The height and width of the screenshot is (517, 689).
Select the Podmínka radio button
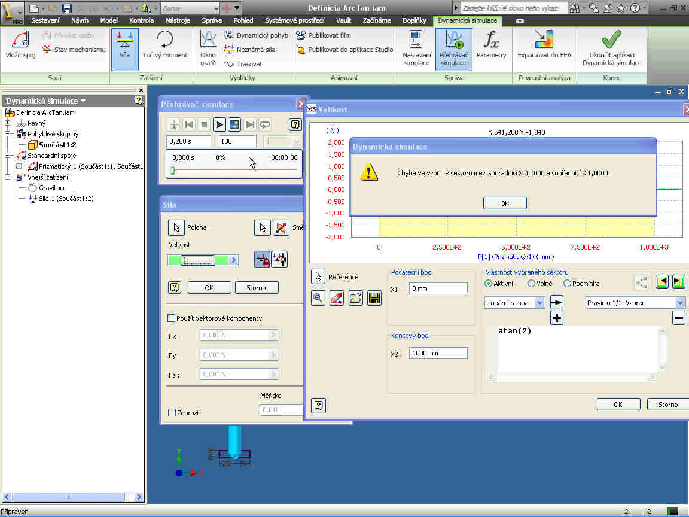[x=567, y=284]
